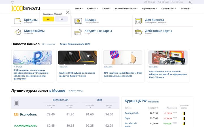Click Экспобанк dollar buy rate 79.40
204x127 pixels.
pos(51,114)
